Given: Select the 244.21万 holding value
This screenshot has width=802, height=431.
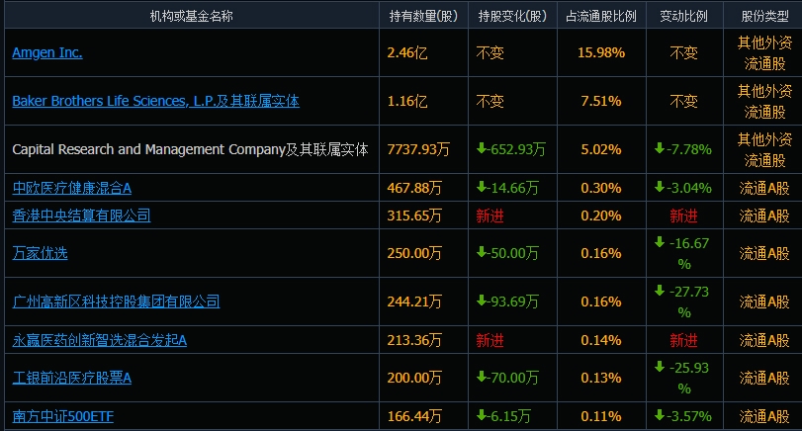Looking at the screenshot, I should click(x=414, y=302).
